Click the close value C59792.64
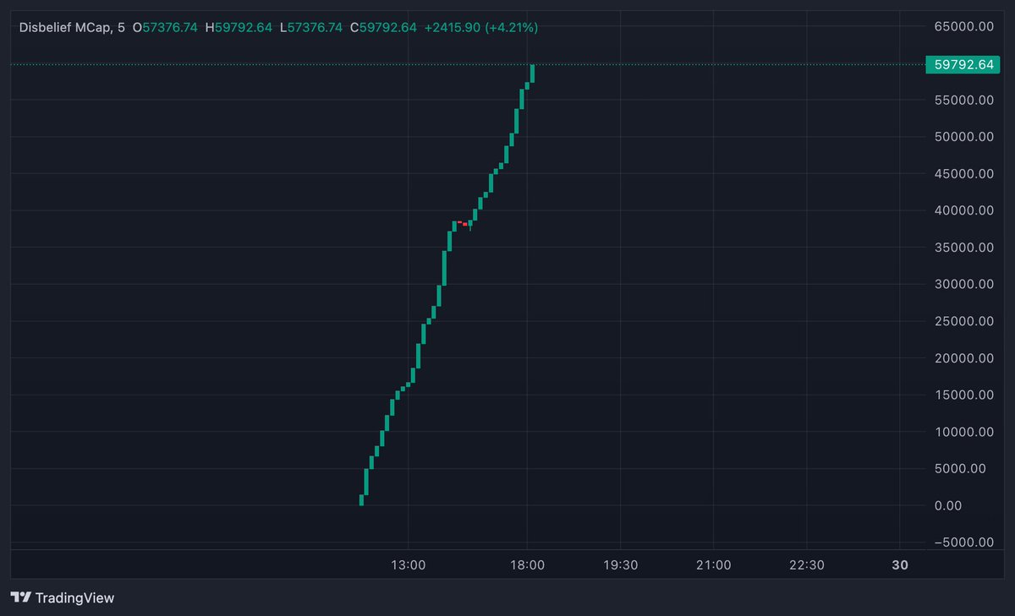The height and width of the screenshot is (616, 1015). tap(383, 28)
